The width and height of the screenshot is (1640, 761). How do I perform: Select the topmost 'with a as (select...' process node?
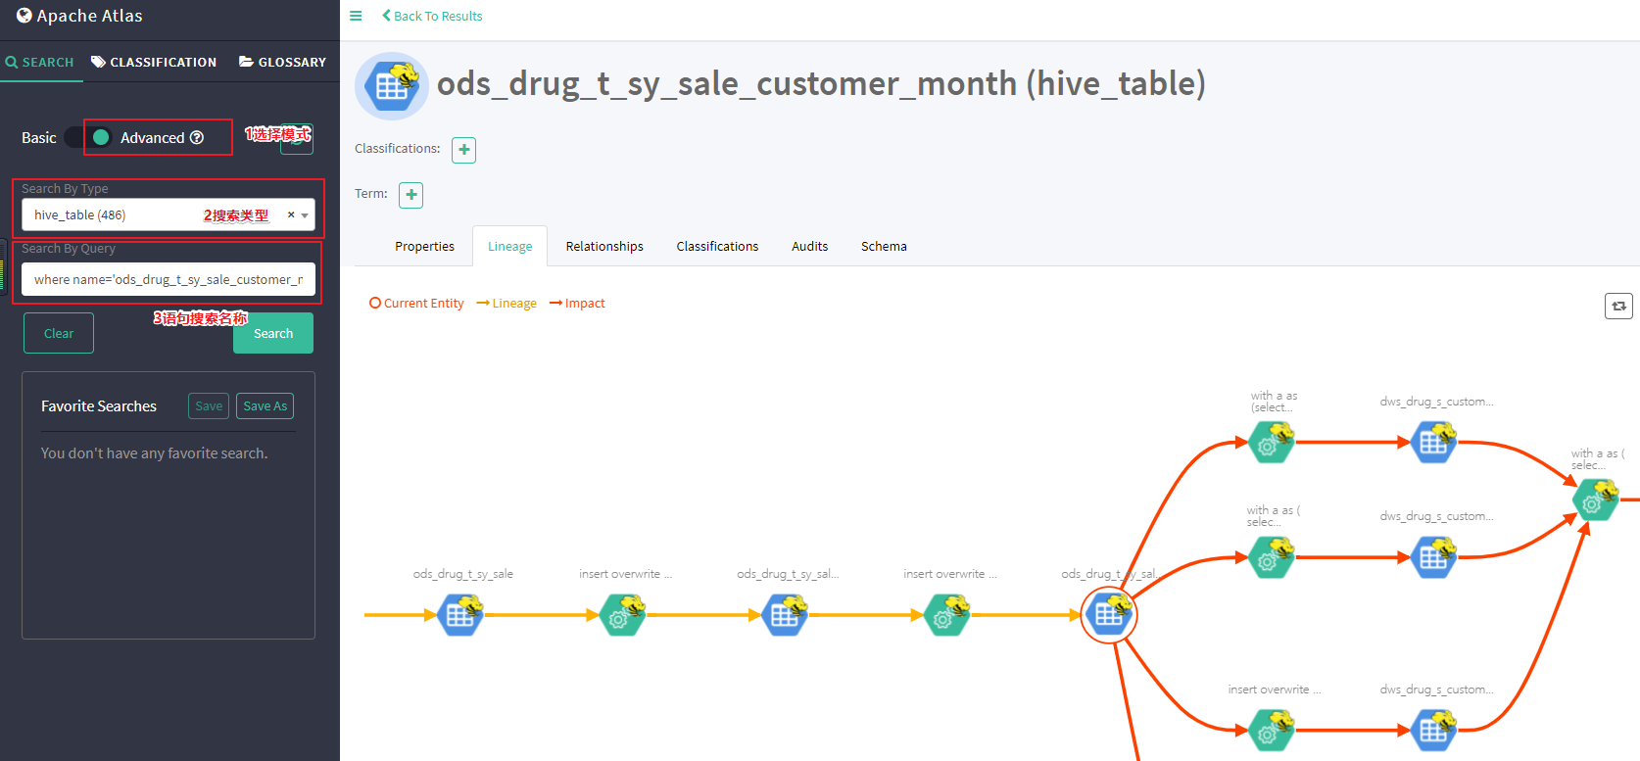(1272, 443)
